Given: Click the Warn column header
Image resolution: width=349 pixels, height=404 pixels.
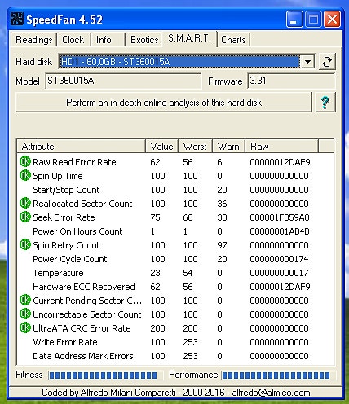Looking at the screenshot, I should coord(228,147).
